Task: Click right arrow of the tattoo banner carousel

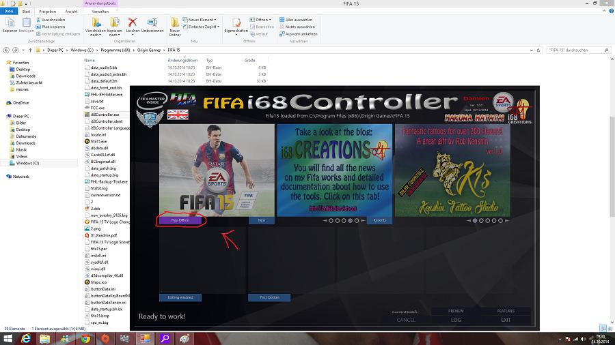Action: pos(507,221)
